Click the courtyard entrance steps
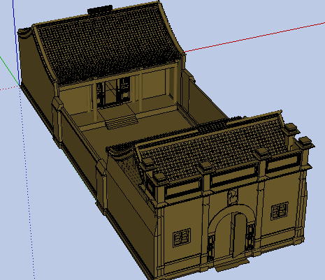Viewport: 325px width, 280px height. [x=121, y=121]
